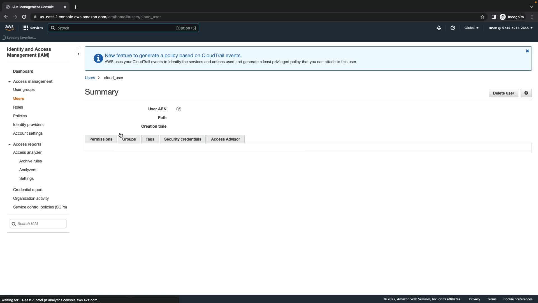The width and height of the screenshot is (538, 303).
Task: Open the notifications bell icon
Action: pyautogui.click(x=439, y=28)
